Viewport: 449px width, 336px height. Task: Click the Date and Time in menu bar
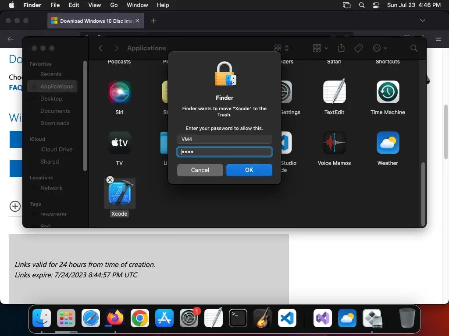[414, 5]
